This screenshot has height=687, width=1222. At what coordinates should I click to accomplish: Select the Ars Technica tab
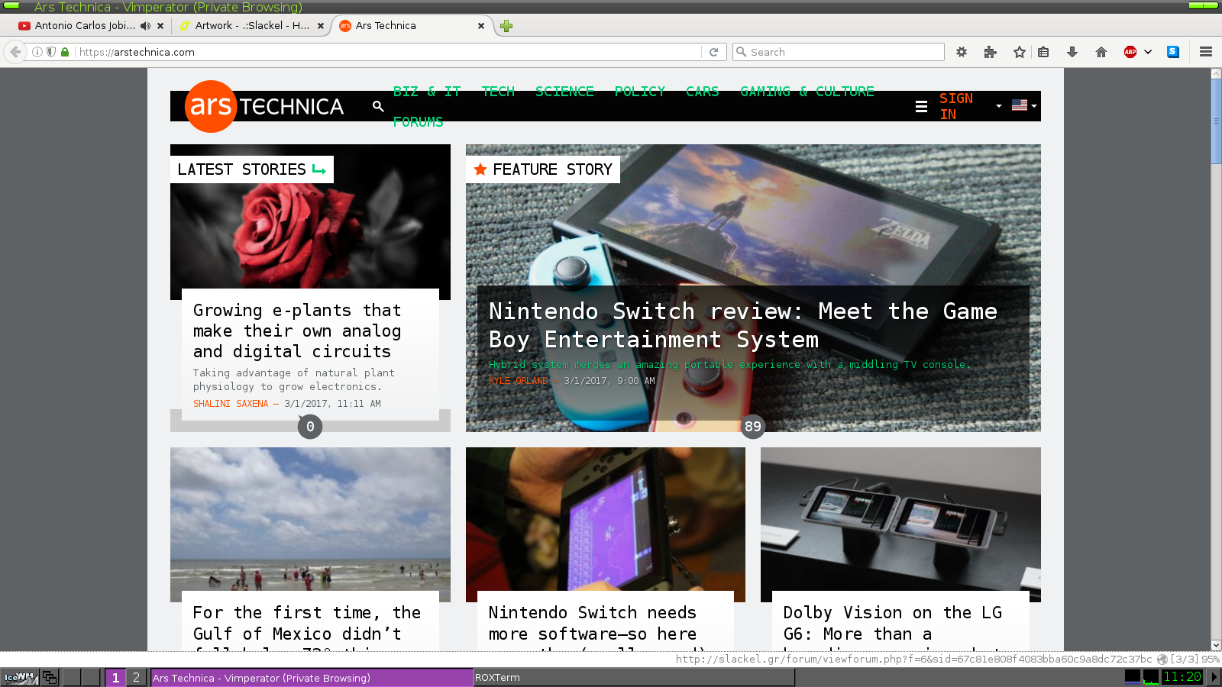click(x=412, y=25)
